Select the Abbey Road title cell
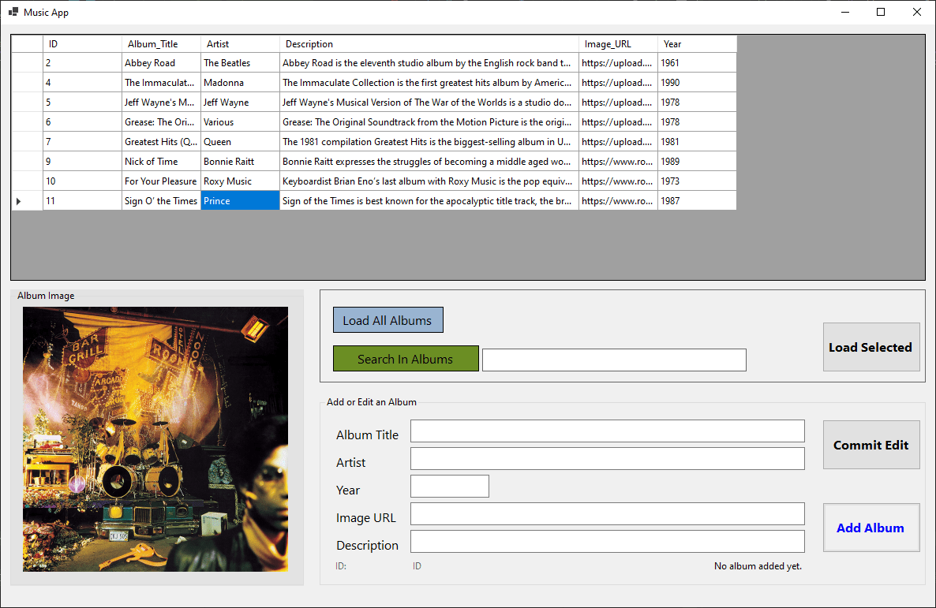 161,62
